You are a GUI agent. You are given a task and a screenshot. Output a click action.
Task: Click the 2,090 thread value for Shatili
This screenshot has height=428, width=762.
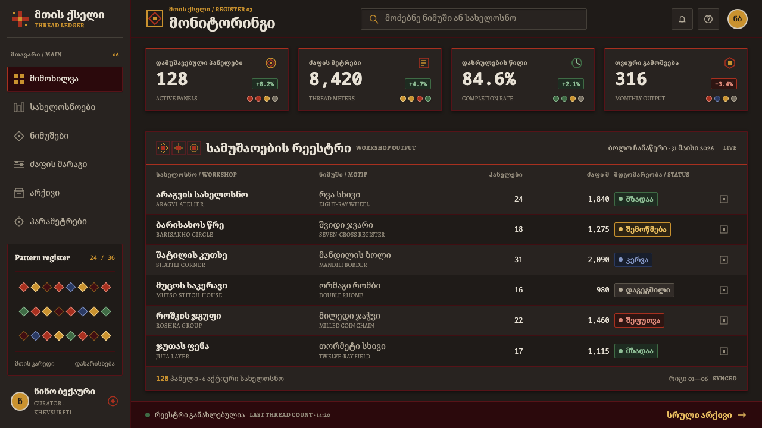pos(598,260)
